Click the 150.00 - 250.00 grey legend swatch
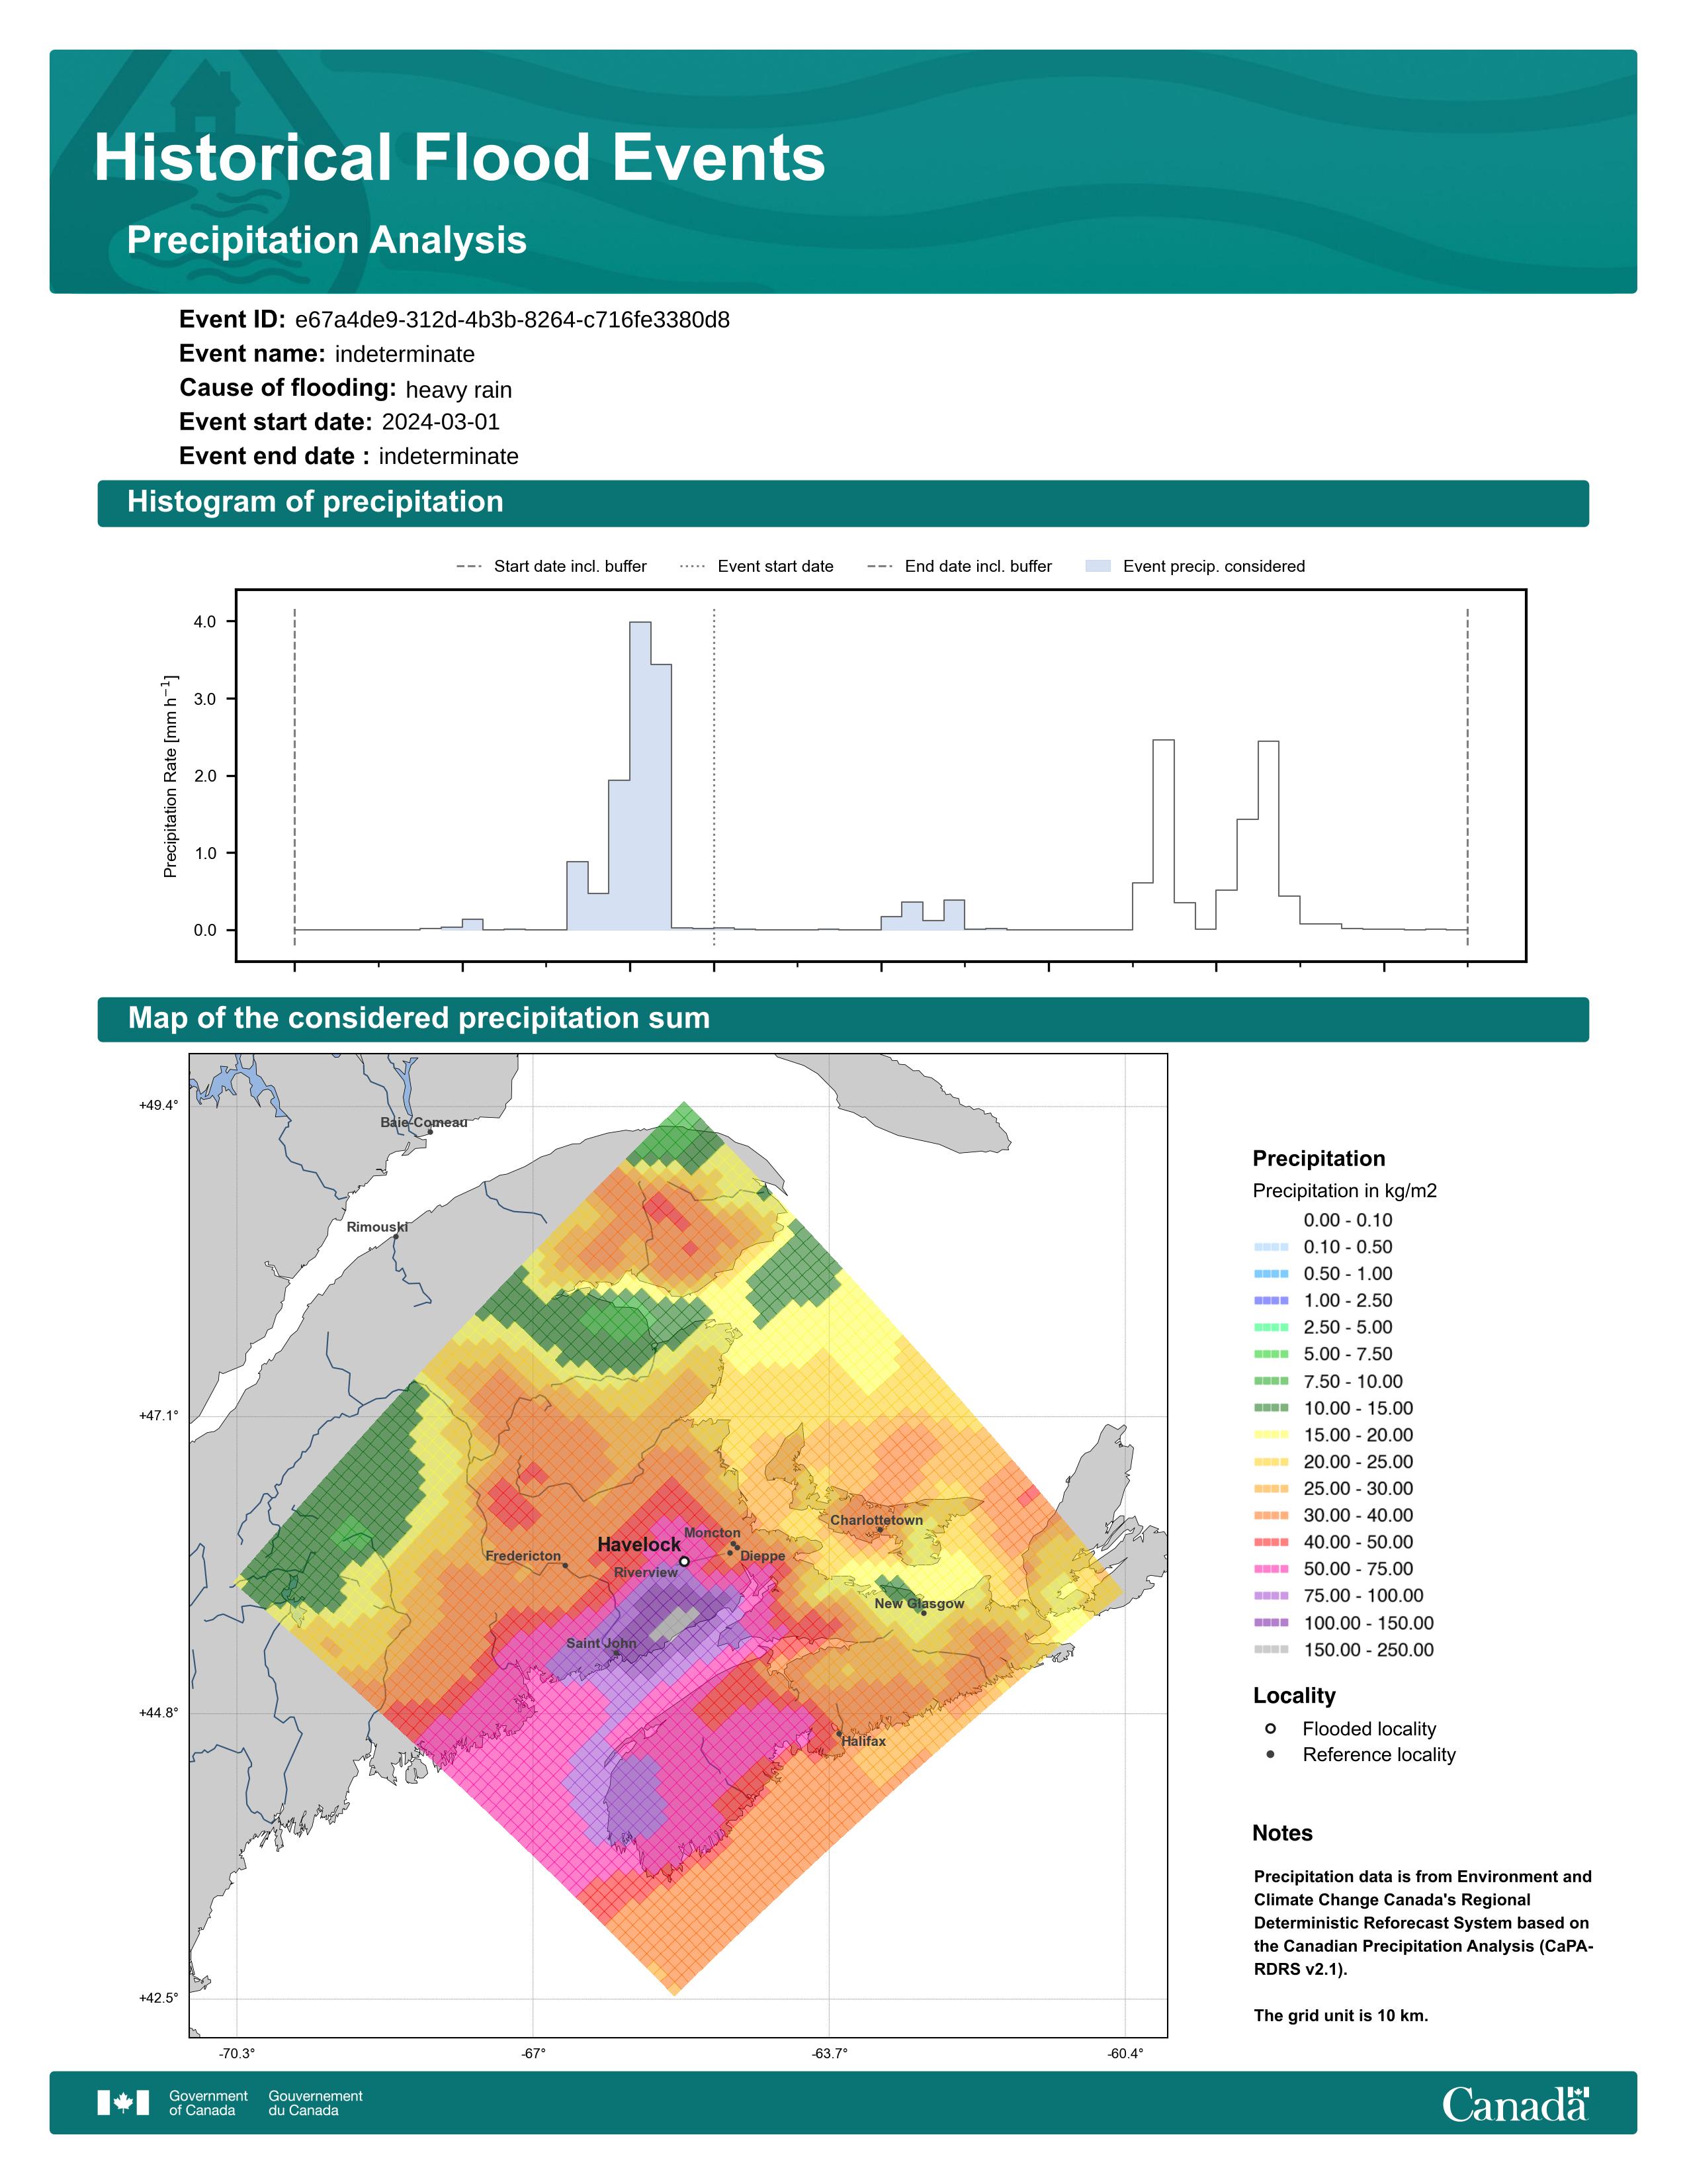 point(1270,1649)
